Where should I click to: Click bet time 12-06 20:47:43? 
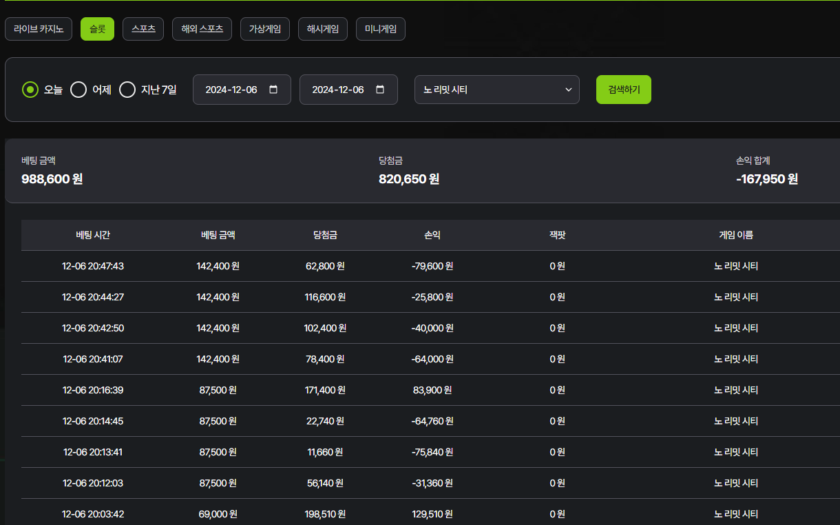(x=93, y=266)
